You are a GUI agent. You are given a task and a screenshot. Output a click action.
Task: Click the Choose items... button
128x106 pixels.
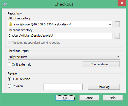[101, 64]
